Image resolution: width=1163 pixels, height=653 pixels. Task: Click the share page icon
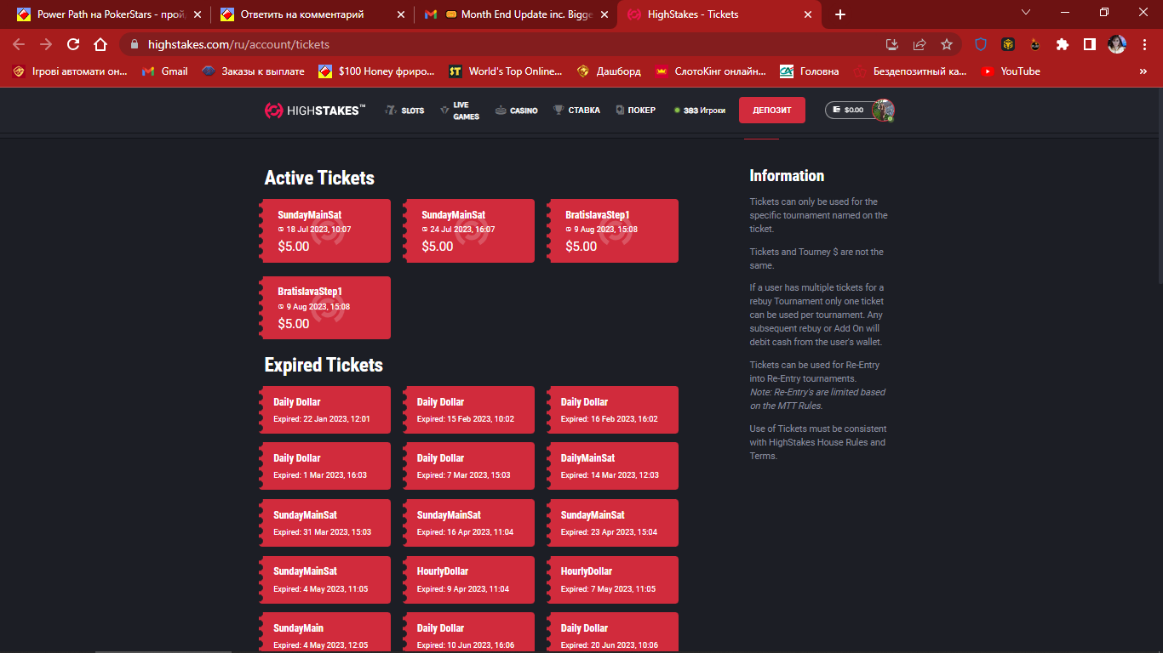click(920, 44)
